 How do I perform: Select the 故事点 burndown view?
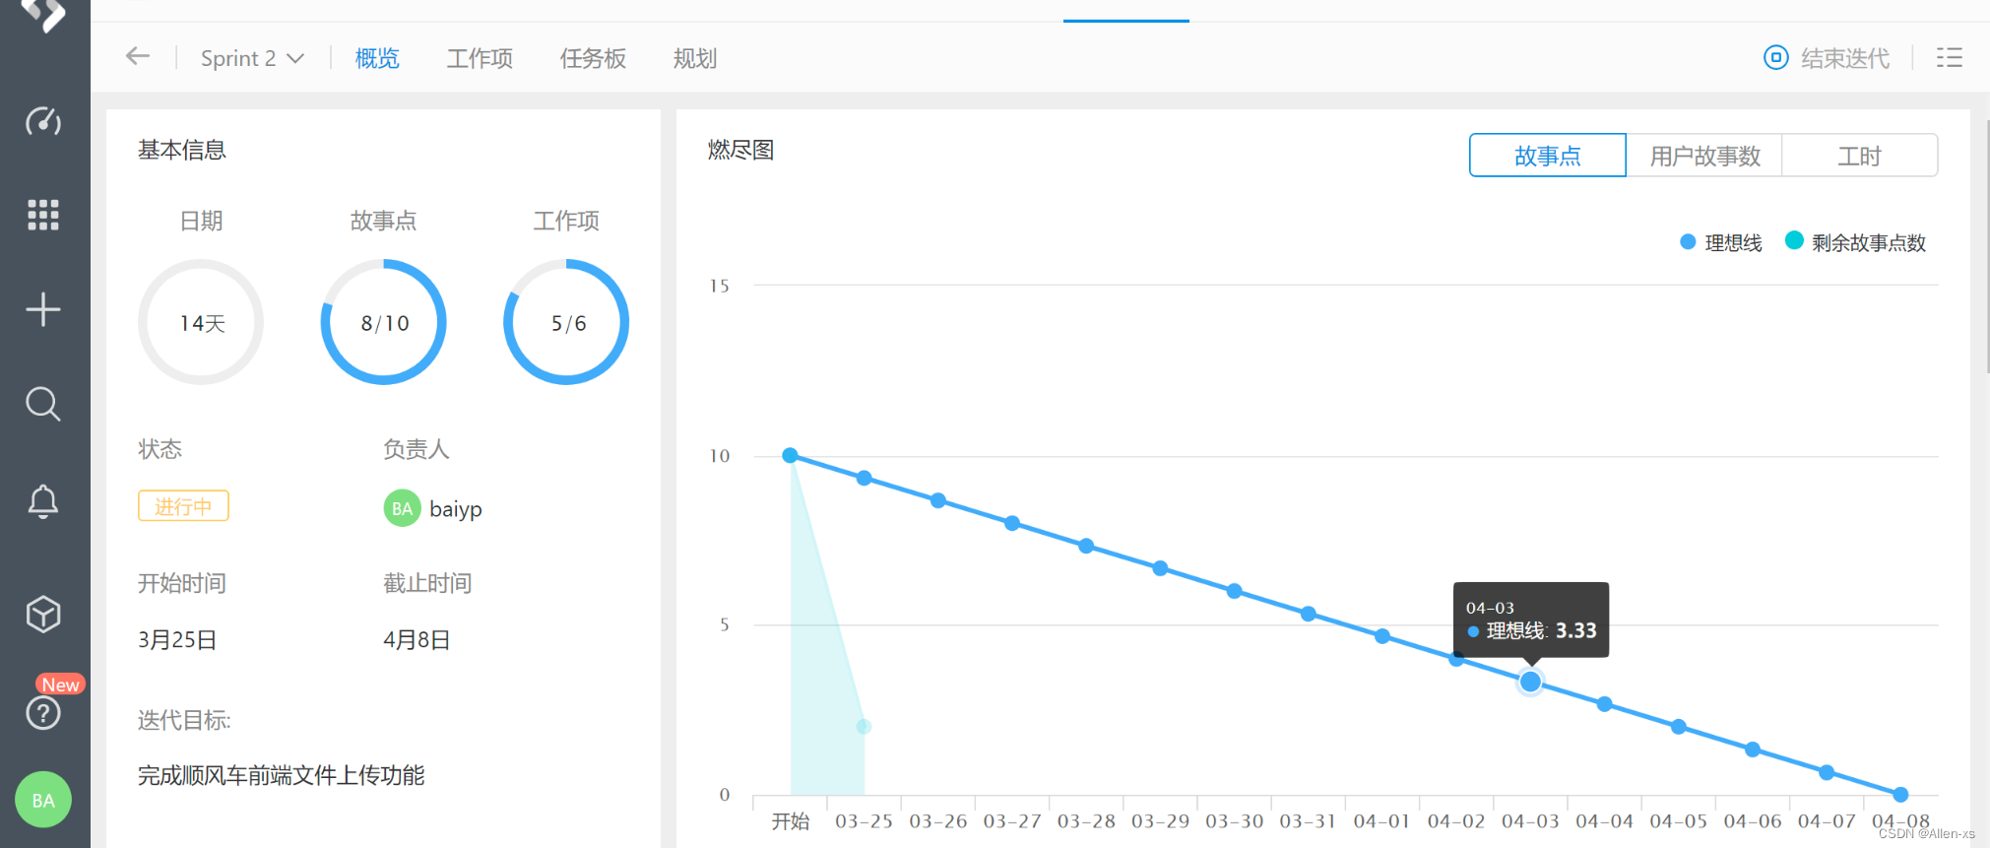point(1547,156)
